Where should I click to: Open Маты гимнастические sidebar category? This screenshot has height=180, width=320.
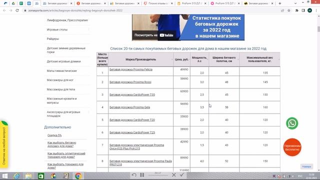click(x=62, y=71)
